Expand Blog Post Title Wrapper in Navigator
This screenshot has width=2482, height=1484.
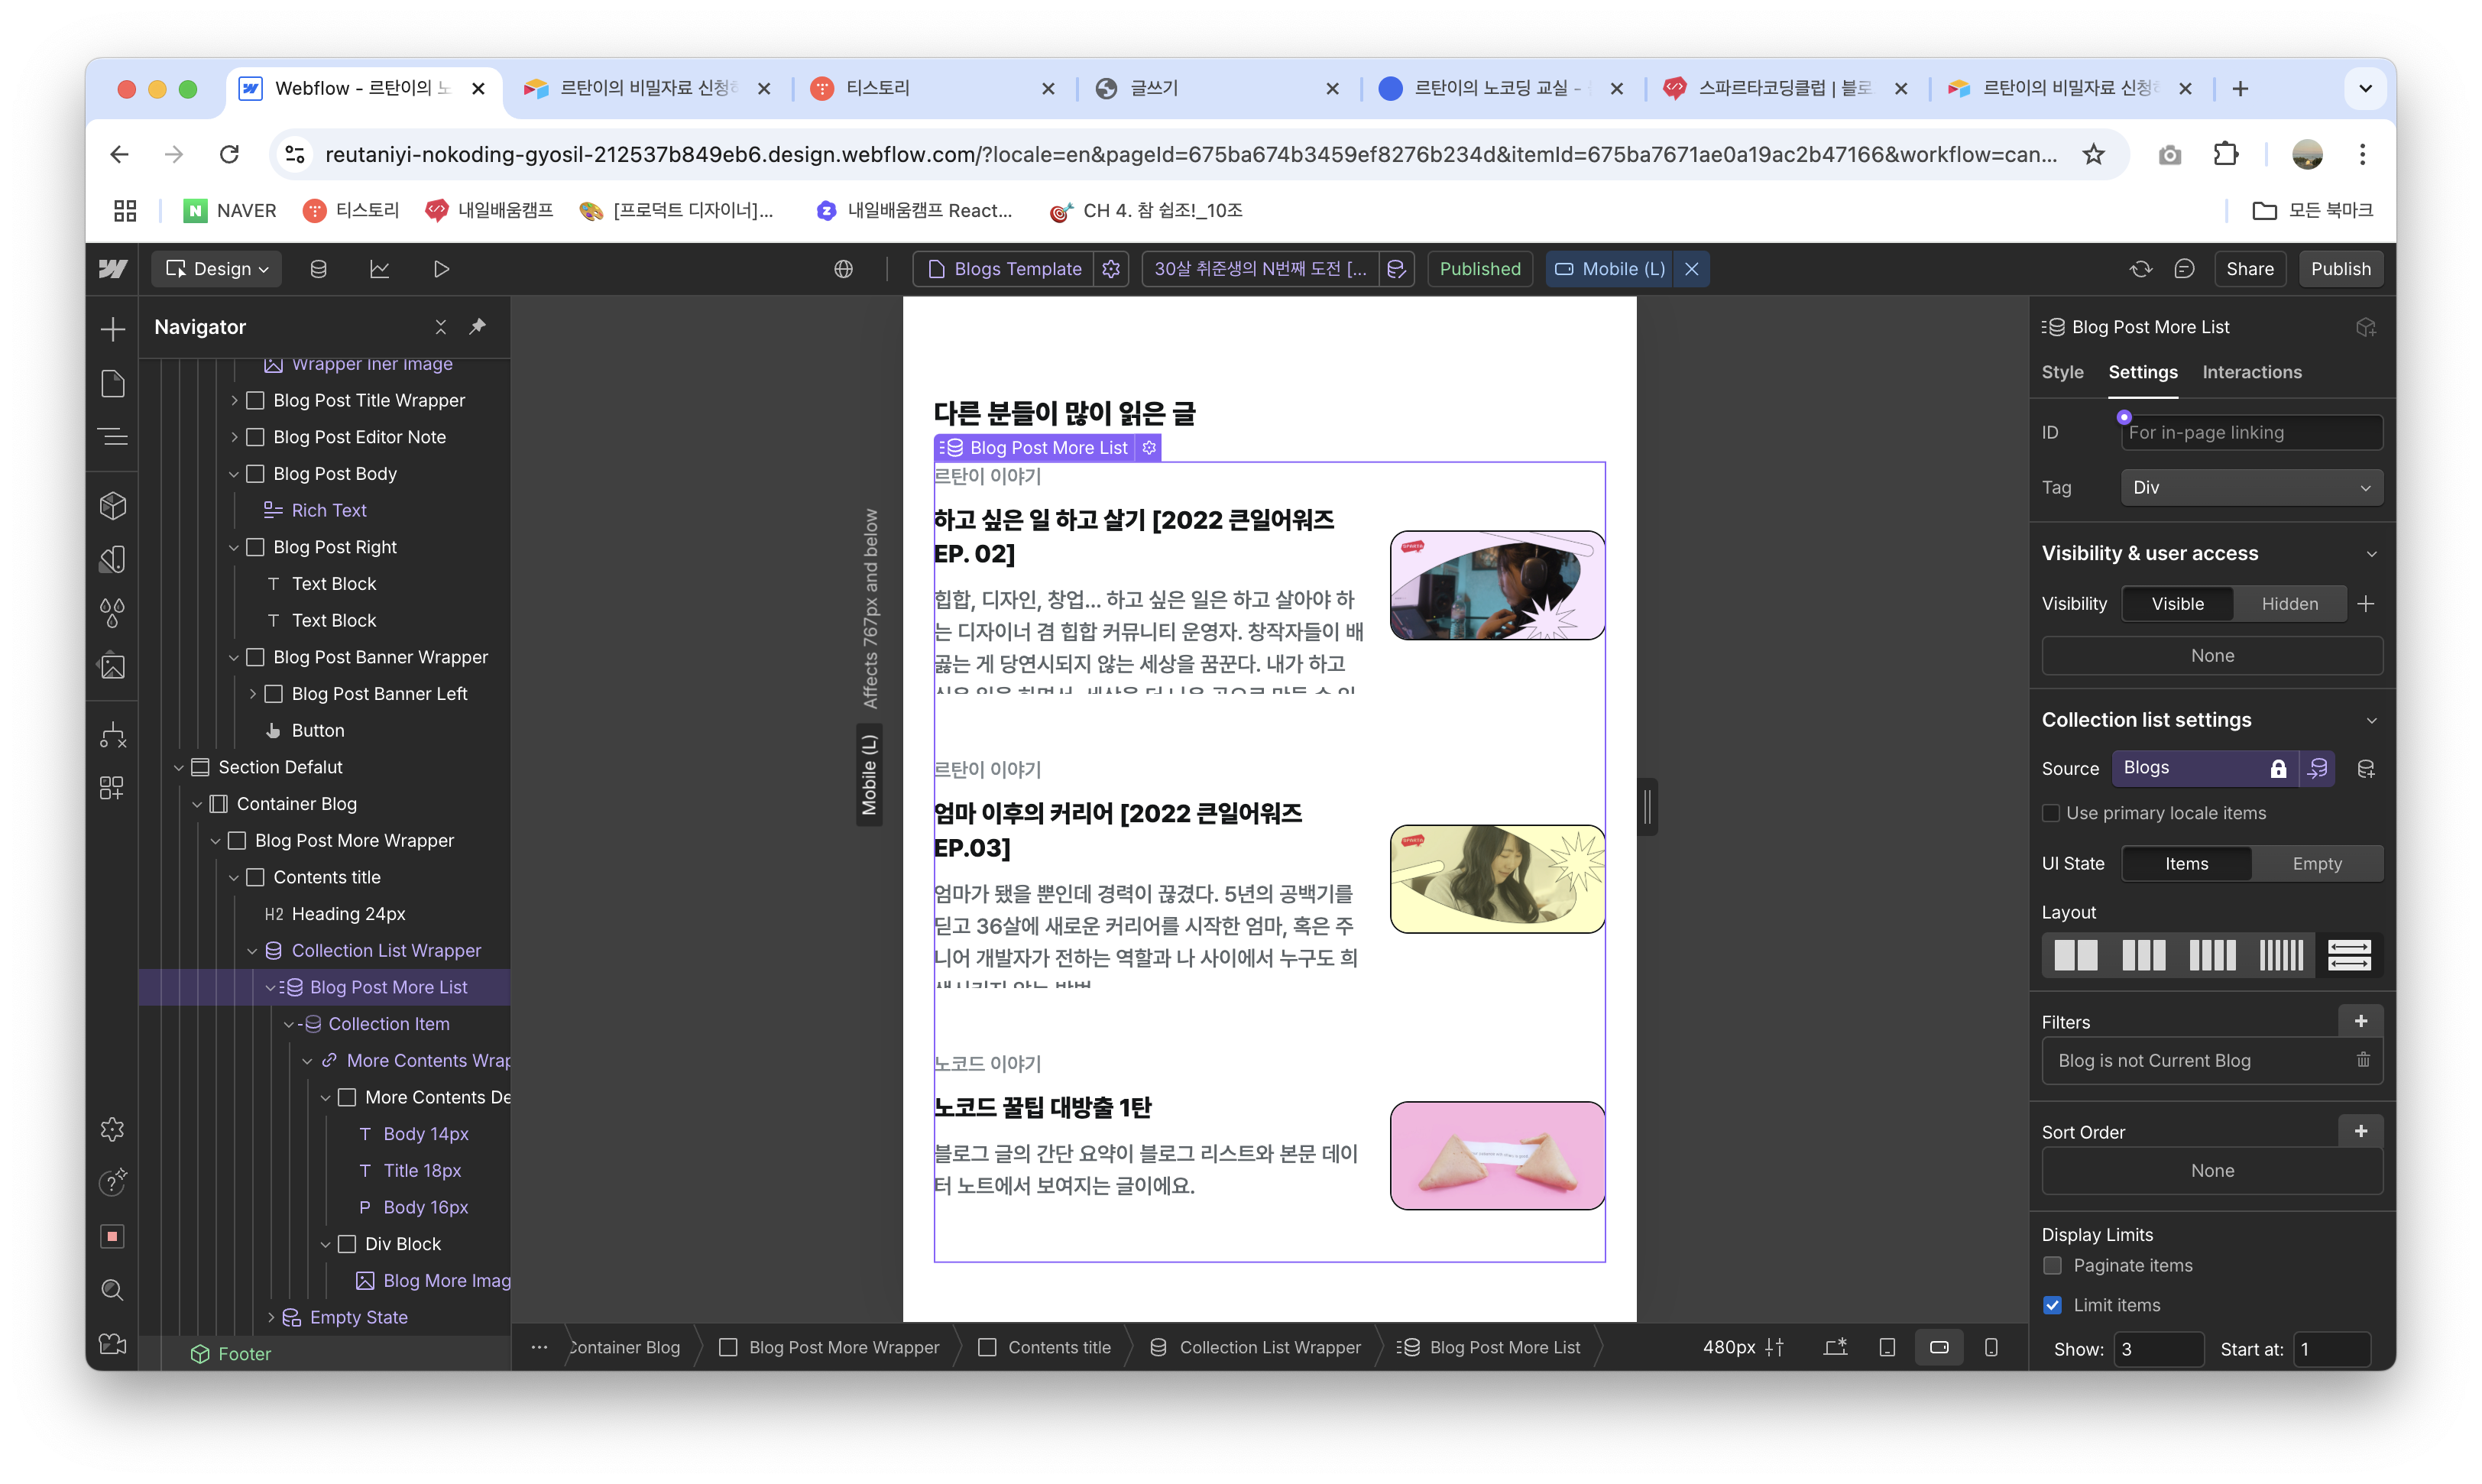tap(234, 400)
